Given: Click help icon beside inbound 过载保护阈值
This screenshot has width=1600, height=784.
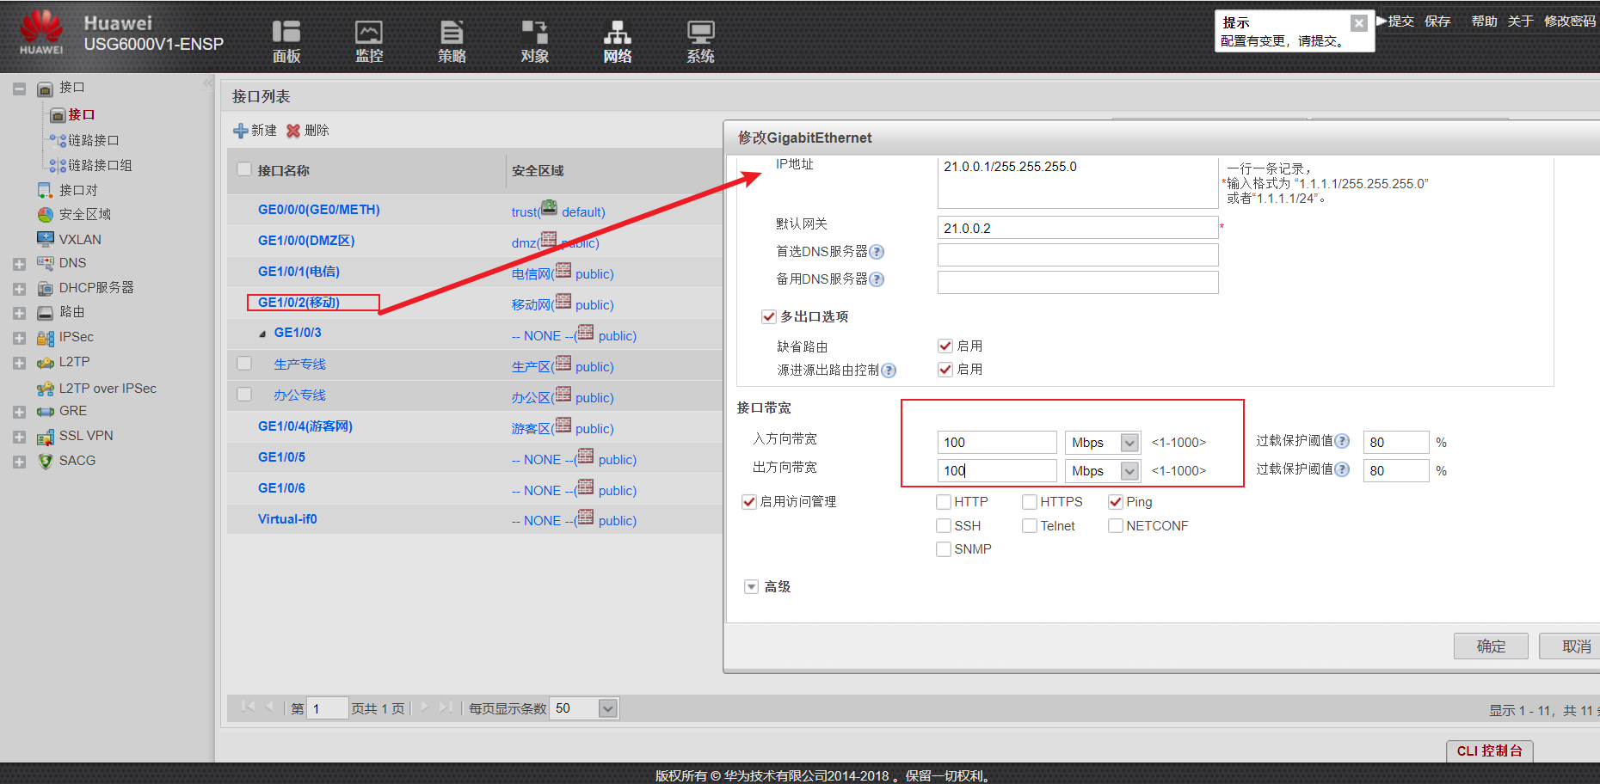Looking at the screenshot, I should click(x=1342, y=441).
